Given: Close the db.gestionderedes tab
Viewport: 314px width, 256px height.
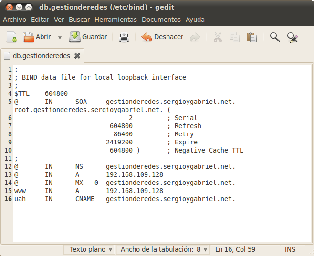Looking at the screenshot, I should tap(77, 56).
